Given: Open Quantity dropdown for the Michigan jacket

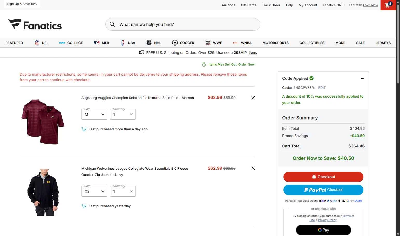Looking at the screenshot, I should pos(123,191).
